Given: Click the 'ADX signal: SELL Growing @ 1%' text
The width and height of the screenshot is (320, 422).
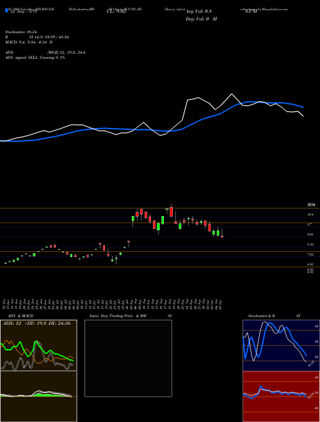Looking at the screenshot, I should tap(35, 58).
